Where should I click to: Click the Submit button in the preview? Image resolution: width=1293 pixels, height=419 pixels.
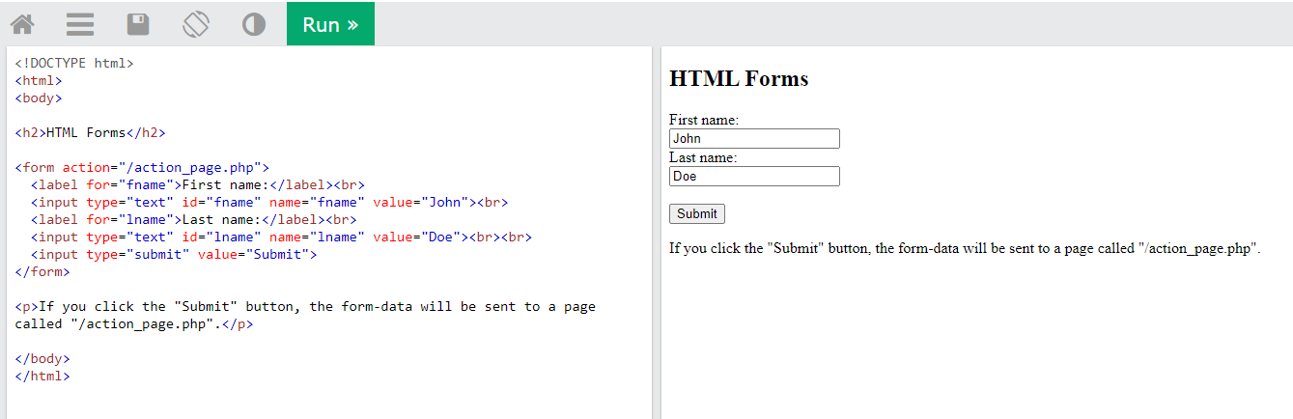coord(696,213)
